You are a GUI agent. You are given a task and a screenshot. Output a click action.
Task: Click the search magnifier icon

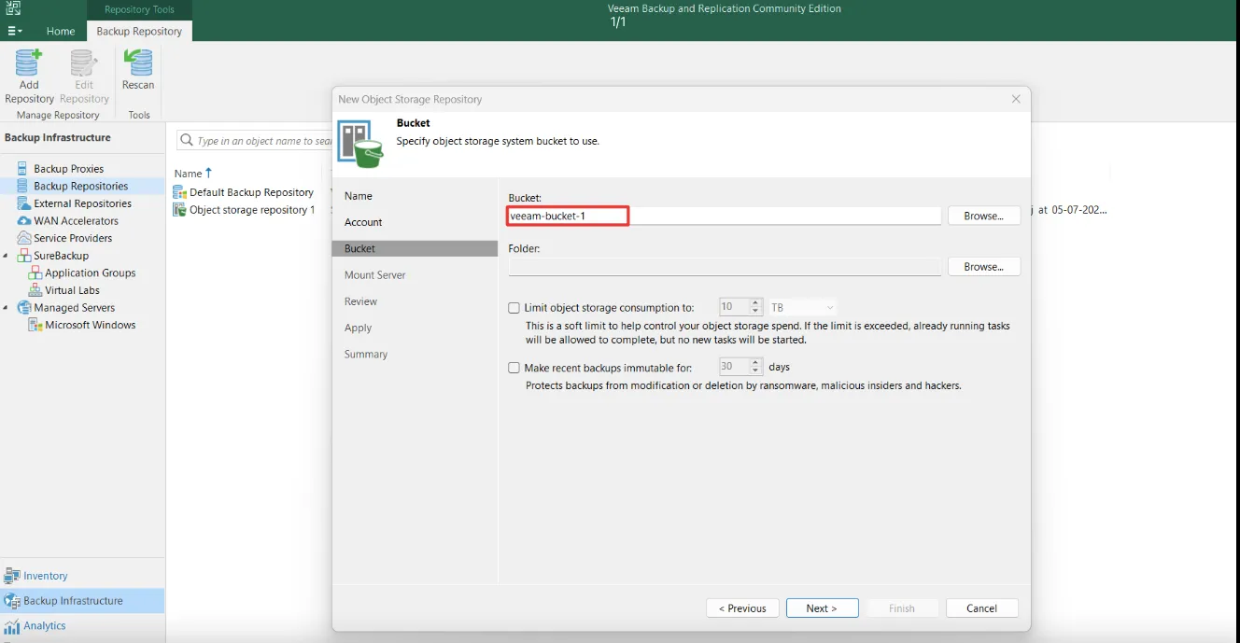click(187, 140)
